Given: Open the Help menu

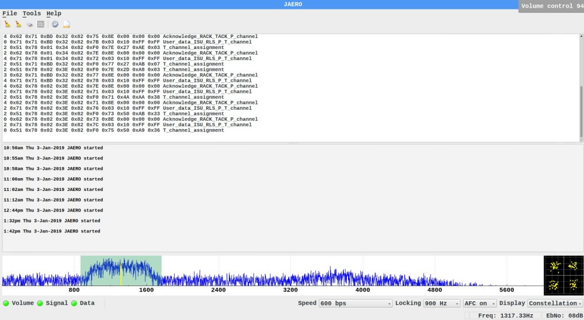Looking at the screenshot, I should tap(54, 13).
